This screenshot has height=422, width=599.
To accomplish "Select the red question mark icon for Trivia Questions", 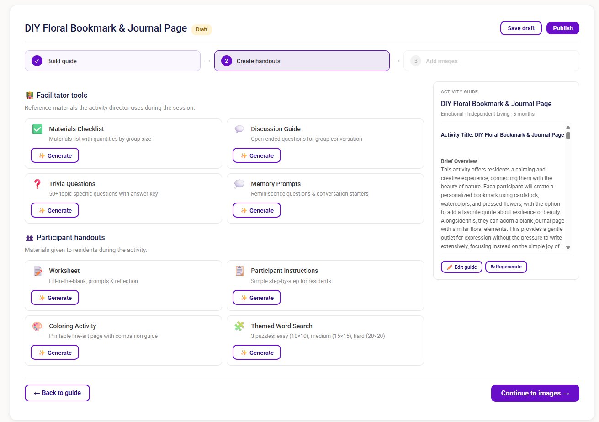I will click(37, 183).
